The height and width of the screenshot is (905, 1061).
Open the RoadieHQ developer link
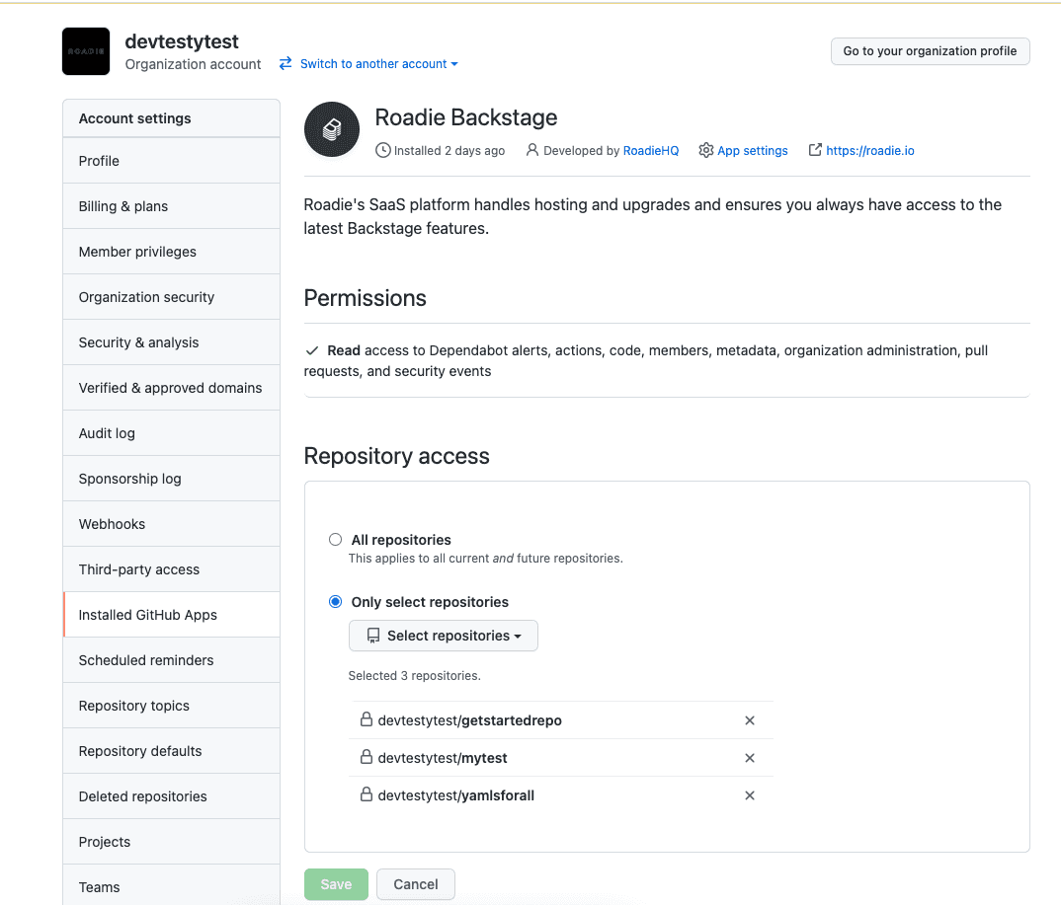coord(651,151)
